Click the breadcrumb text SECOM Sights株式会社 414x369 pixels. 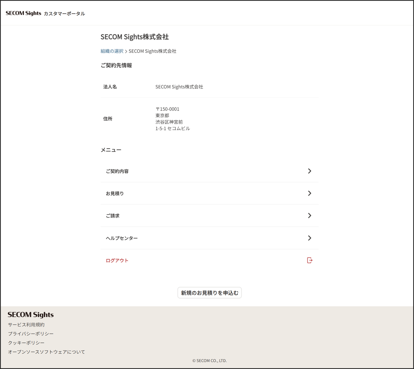click(x=153, y=51)
